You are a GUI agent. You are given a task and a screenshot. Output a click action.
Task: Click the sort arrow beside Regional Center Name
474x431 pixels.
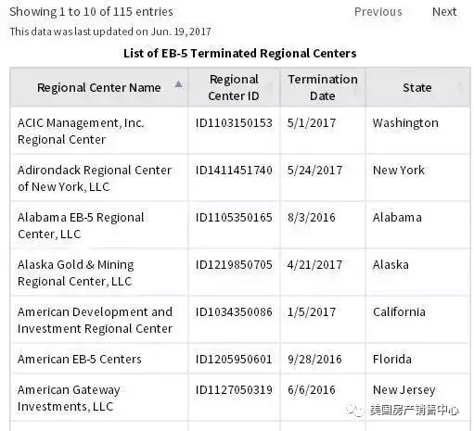178,84
